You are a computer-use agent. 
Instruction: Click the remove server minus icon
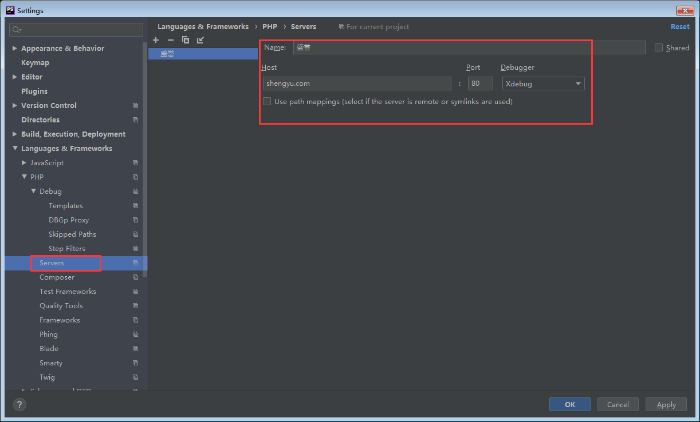pyautogui.click(x=170, y=40)
